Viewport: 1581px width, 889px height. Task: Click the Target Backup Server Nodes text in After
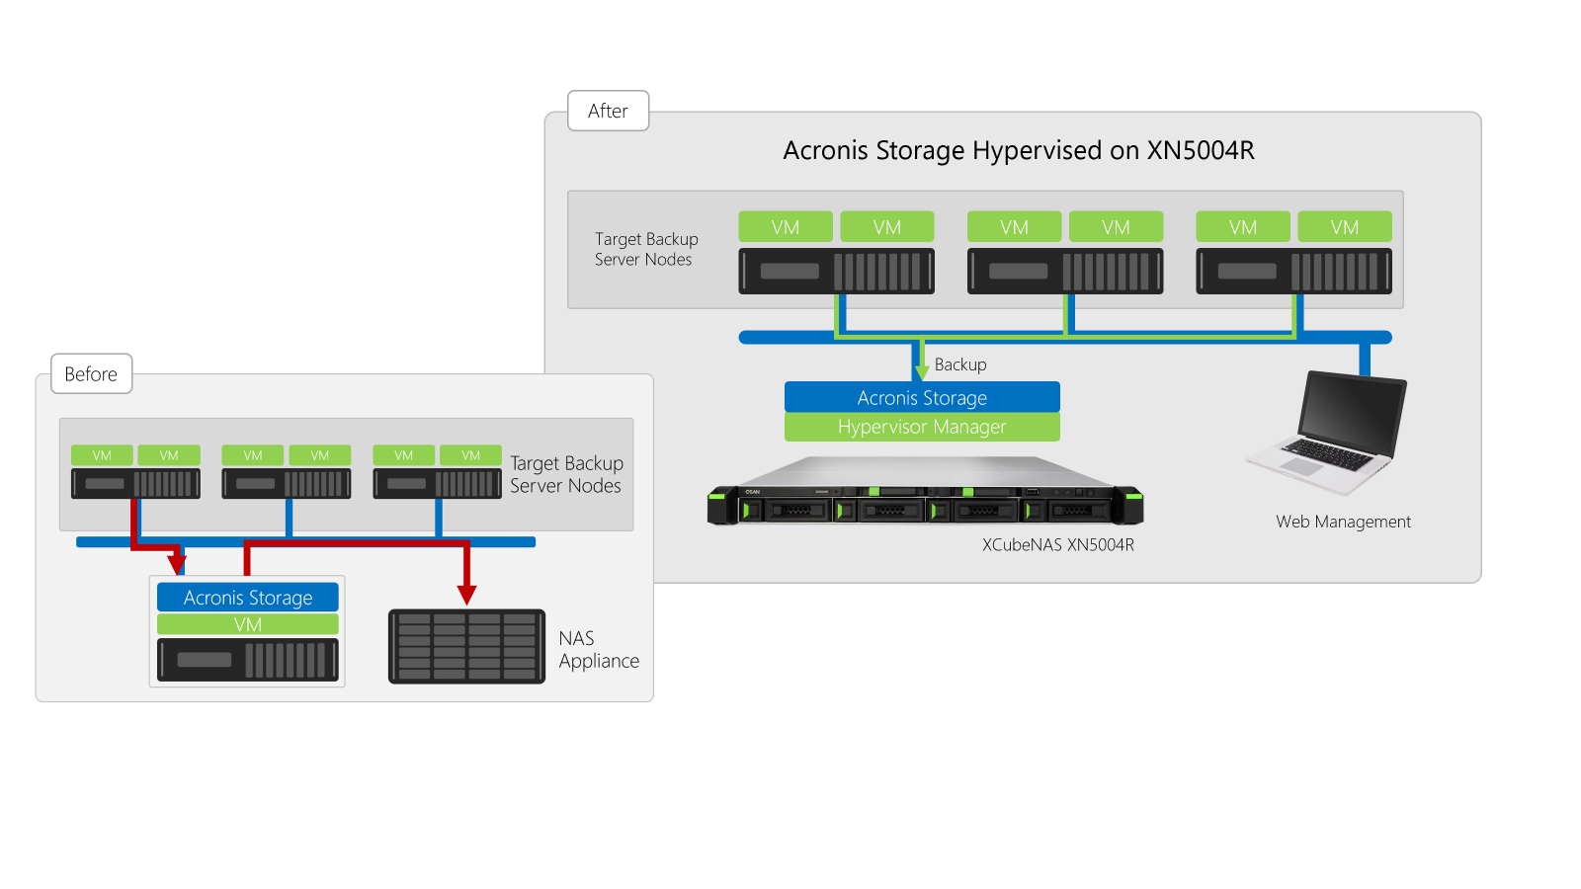[x=646, y=249]
